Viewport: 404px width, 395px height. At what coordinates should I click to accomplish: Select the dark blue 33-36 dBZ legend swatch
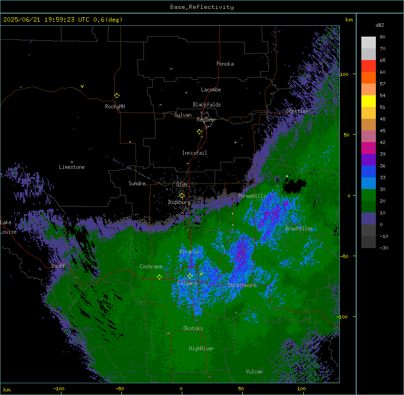[x=368, y=171]
